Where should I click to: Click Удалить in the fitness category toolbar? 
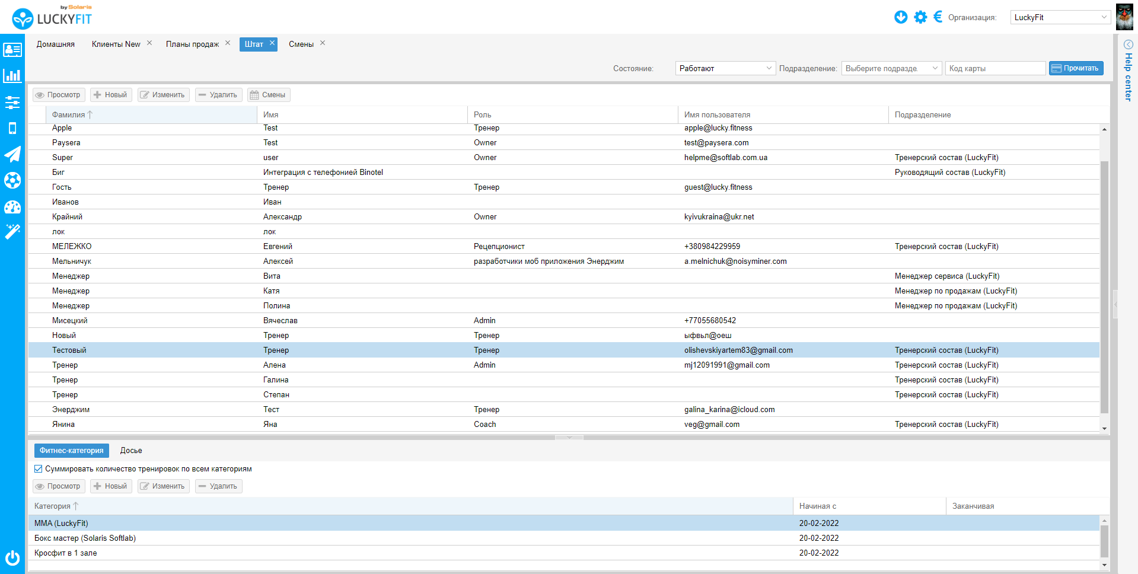(218, 486)
